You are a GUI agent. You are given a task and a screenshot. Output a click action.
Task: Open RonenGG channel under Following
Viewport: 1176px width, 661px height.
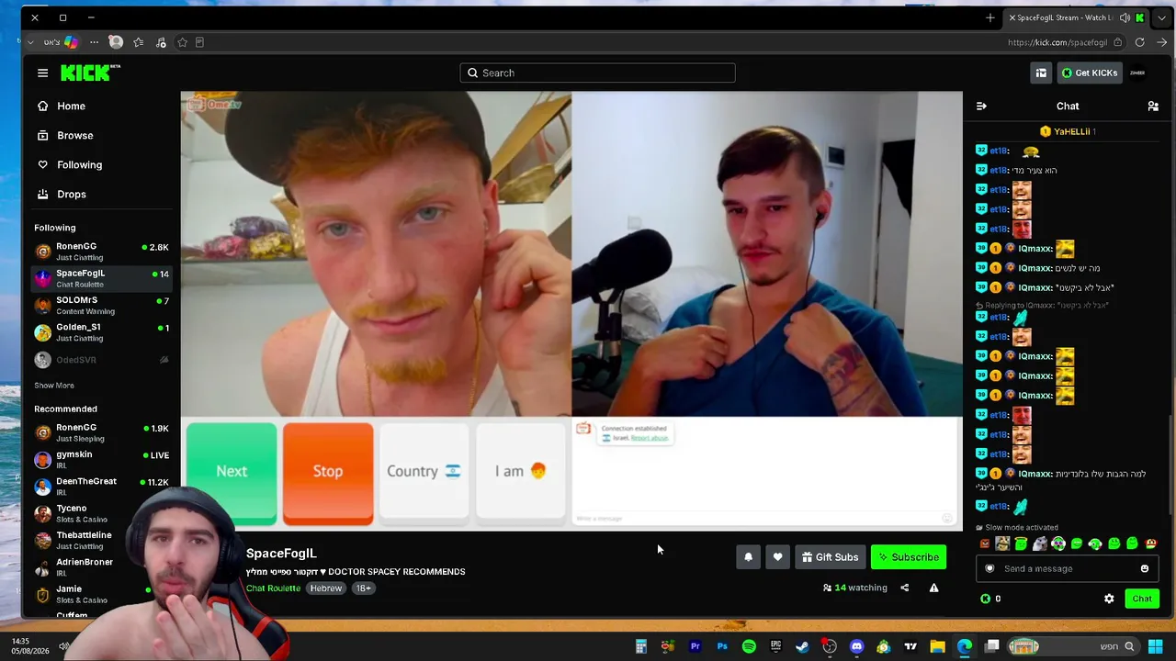tap(101, 252)
